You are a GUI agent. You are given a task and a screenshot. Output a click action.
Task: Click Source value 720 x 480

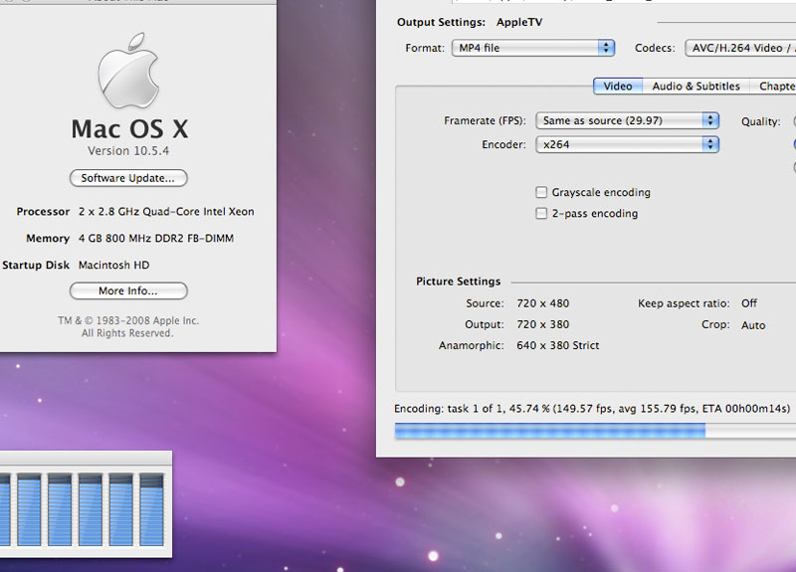point(543,303)
